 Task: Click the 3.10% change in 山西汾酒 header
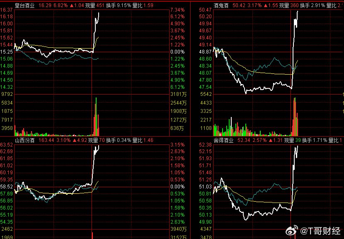(x=64, y=140)
